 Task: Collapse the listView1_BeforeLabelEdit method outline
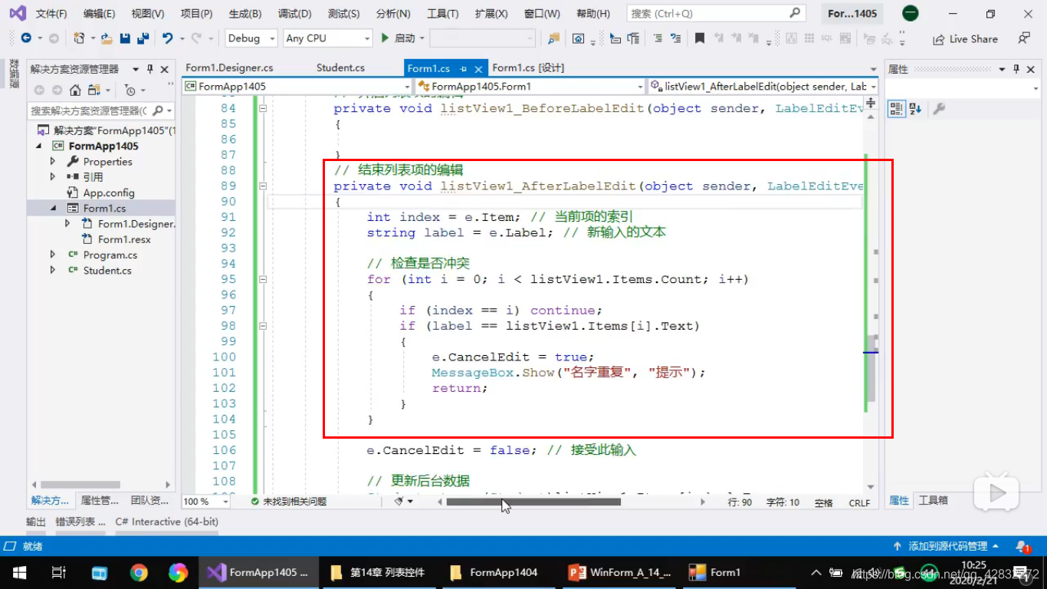[x=262, y=109]
